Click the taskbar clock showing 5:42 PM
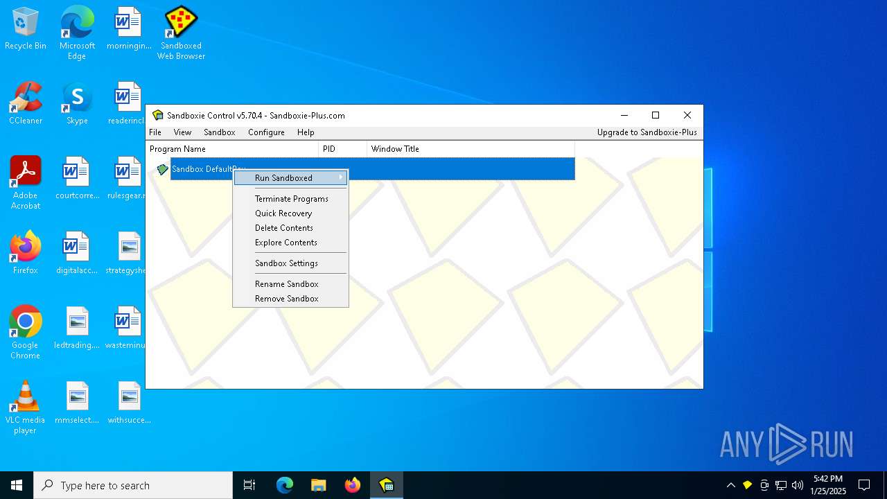The image size is (887, 499). pyautogui.click(x=829, y=485)
